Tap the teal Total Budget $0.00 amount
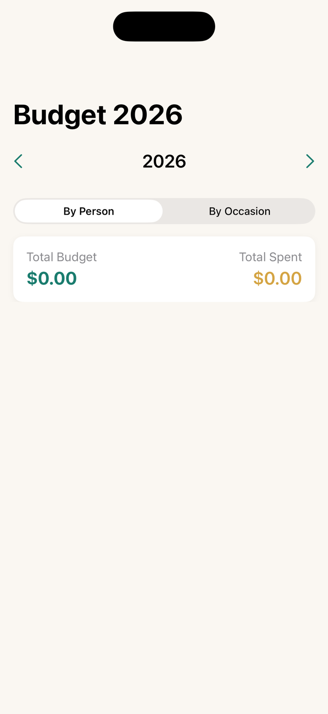The height and width of the screenshot is (714, 328). [52, 278]
